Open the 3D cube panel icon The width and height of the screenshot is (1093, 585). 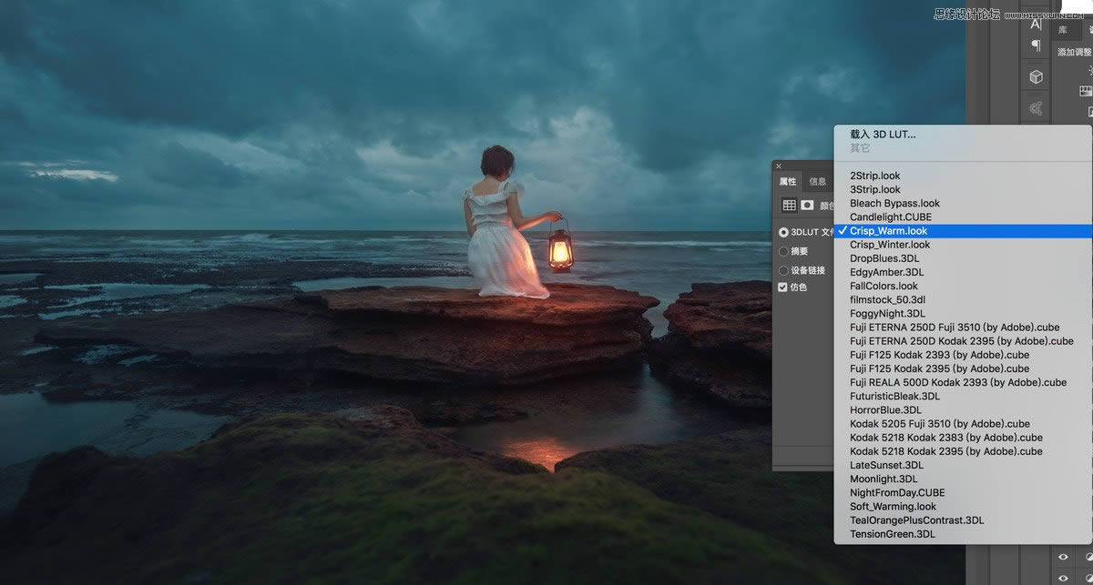[1036, 77]
